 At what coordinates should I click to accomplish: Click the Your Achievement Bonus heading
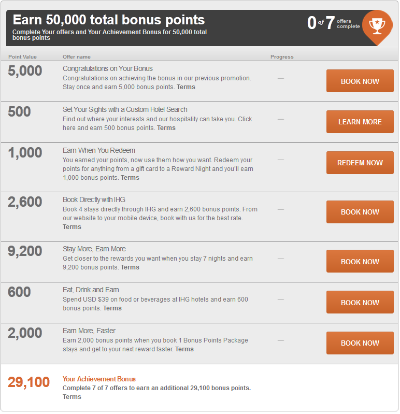(x=99, y=379)
